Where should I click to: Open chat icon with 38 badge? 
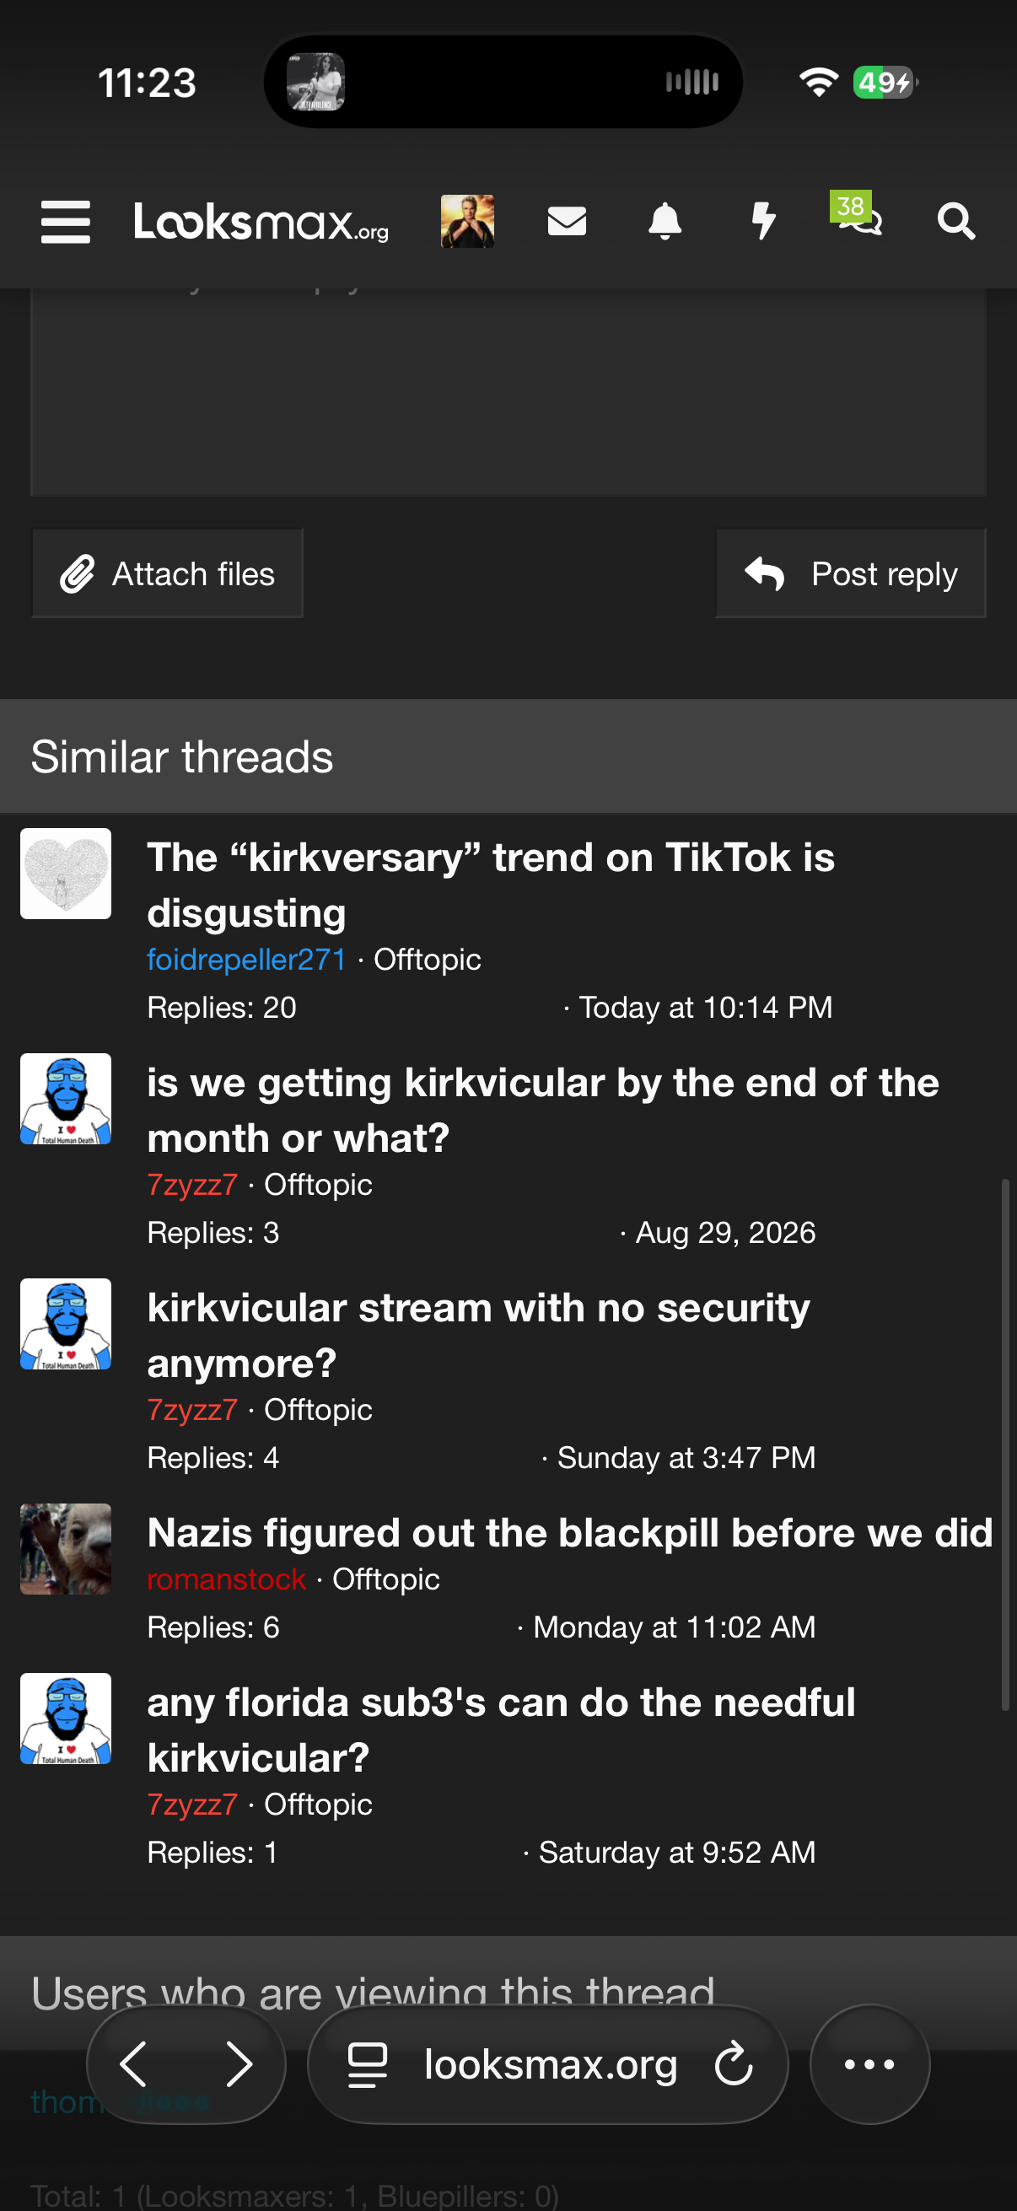[858, 214]
